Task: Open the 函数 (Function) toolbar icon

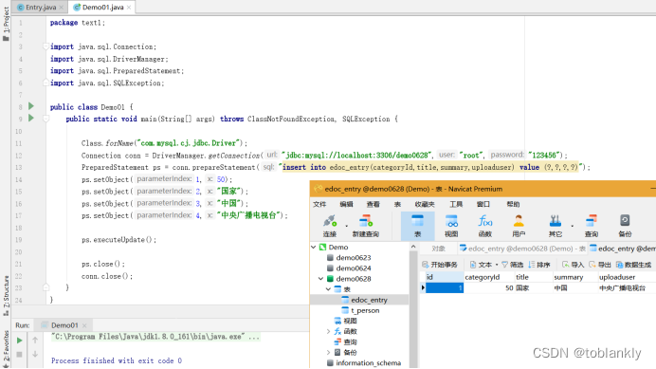Action: tap(484, 226)
